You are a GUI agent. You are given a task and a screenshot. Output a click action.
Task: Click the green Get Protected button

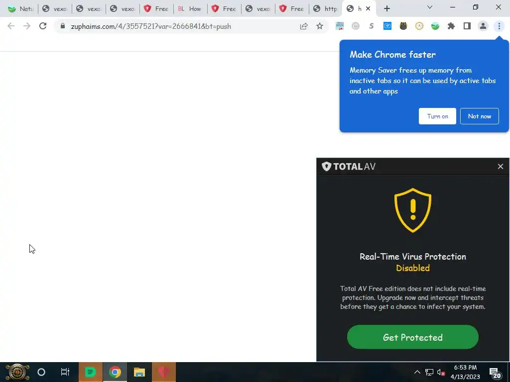413,337
